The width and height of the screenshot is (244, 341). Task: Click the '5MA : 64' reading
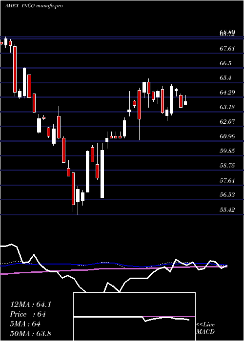[25, 324]
